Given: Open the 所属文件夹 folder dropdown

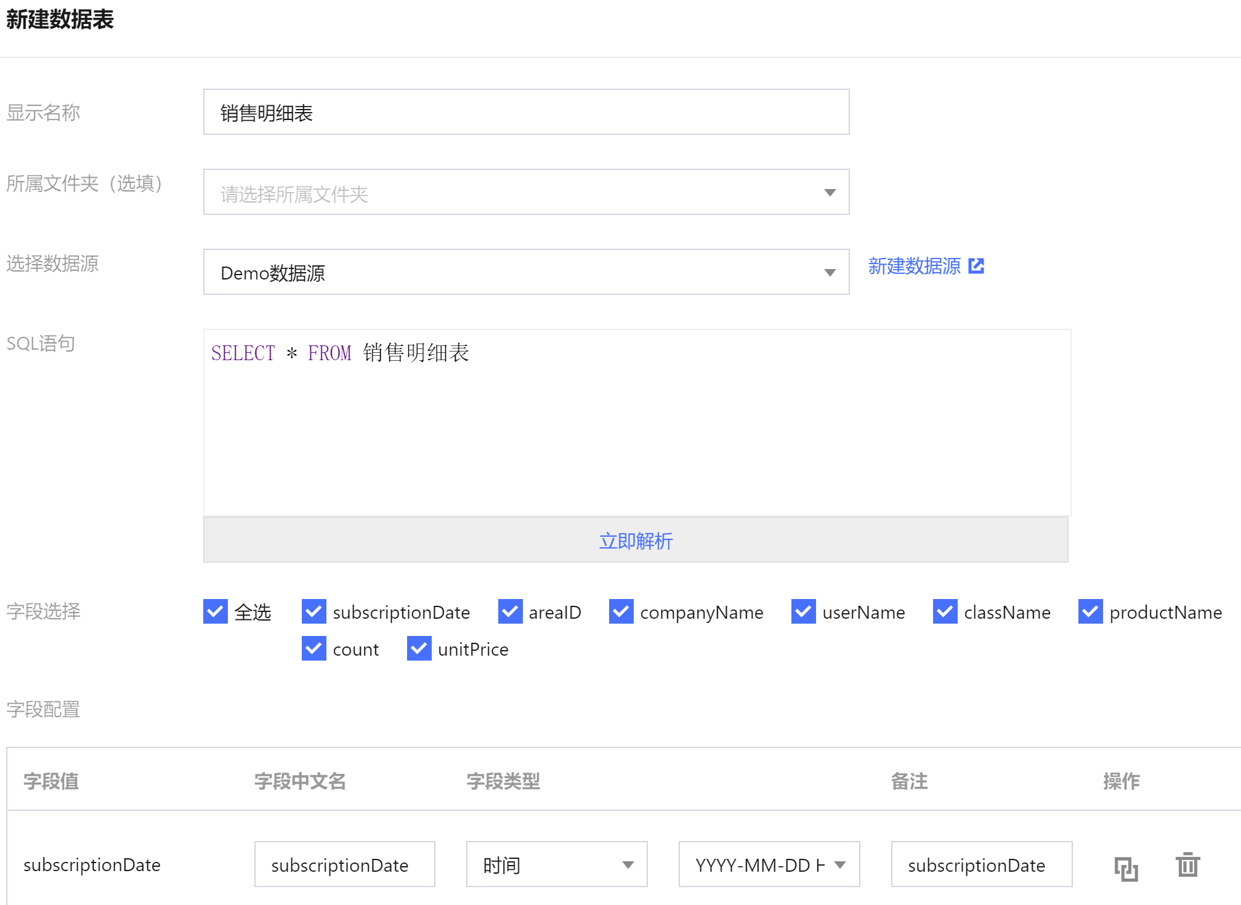Looking at the screenshot, I should (526, 193).
